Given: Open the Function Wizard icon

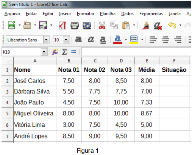Looking at the screenshot, I should tap(55, 52).
